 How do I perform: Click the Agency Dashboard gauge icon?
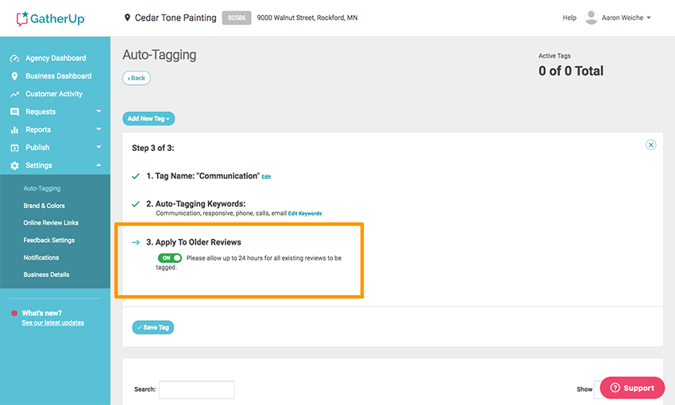pos(14,58)
